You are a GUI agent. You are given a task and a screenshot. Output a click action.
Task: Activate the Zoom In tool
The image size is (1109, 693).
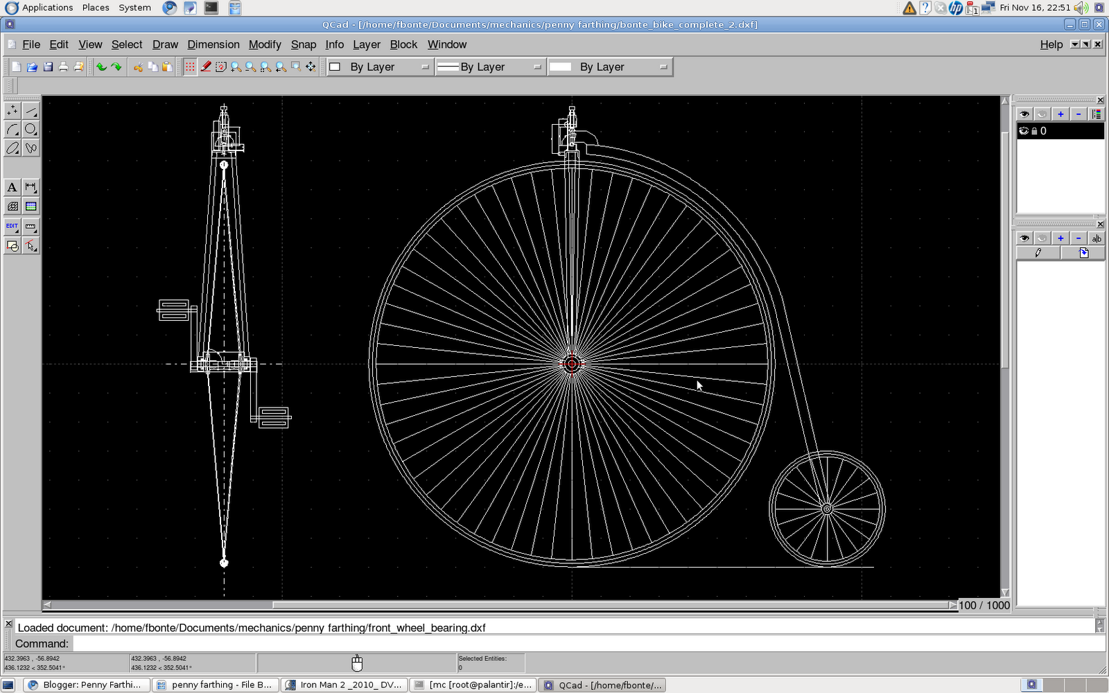click(236, 67)
